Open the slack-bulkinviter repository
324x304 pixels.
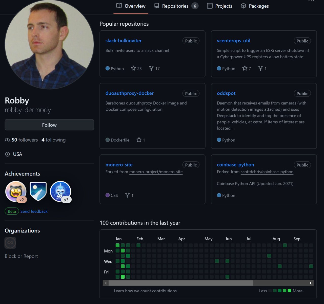124,41
